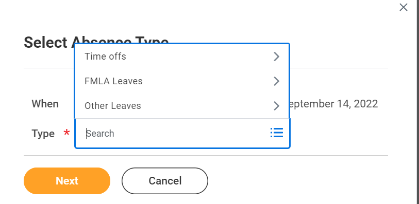Screen dimensions: 419x204
Task: Focus the Type Search input field
Action: (x=176, y=133)
